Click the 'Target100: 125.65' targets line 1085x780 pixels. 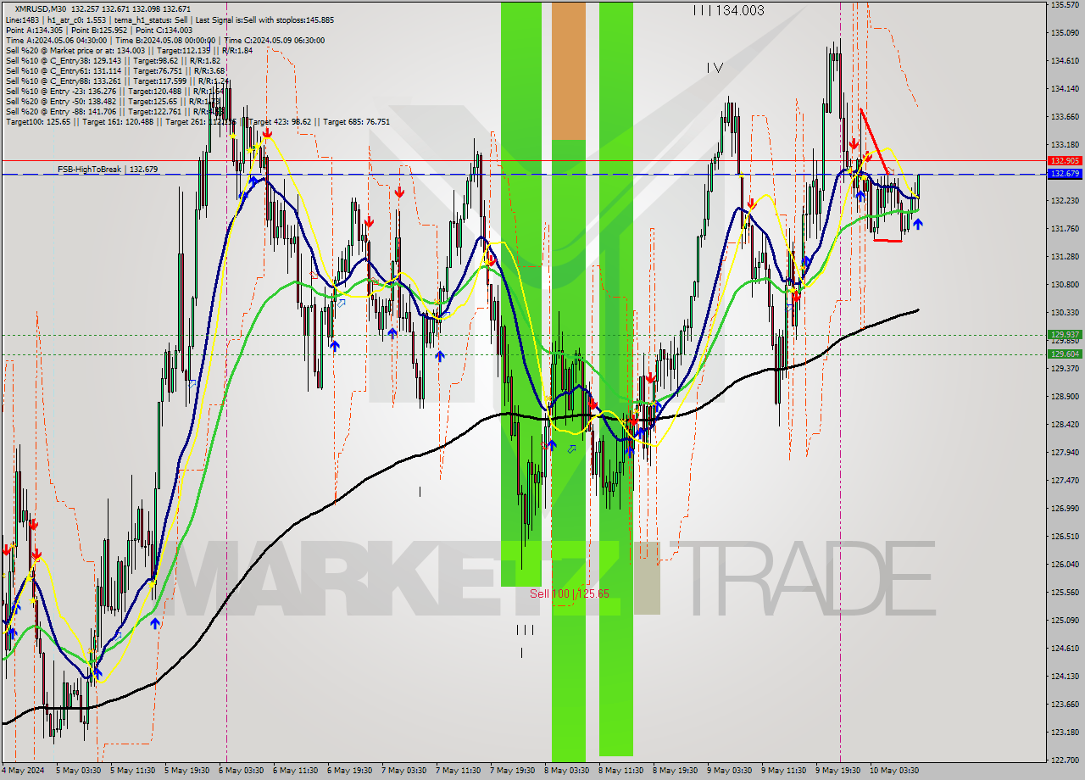pyautogui.click(x=198, y=121)
